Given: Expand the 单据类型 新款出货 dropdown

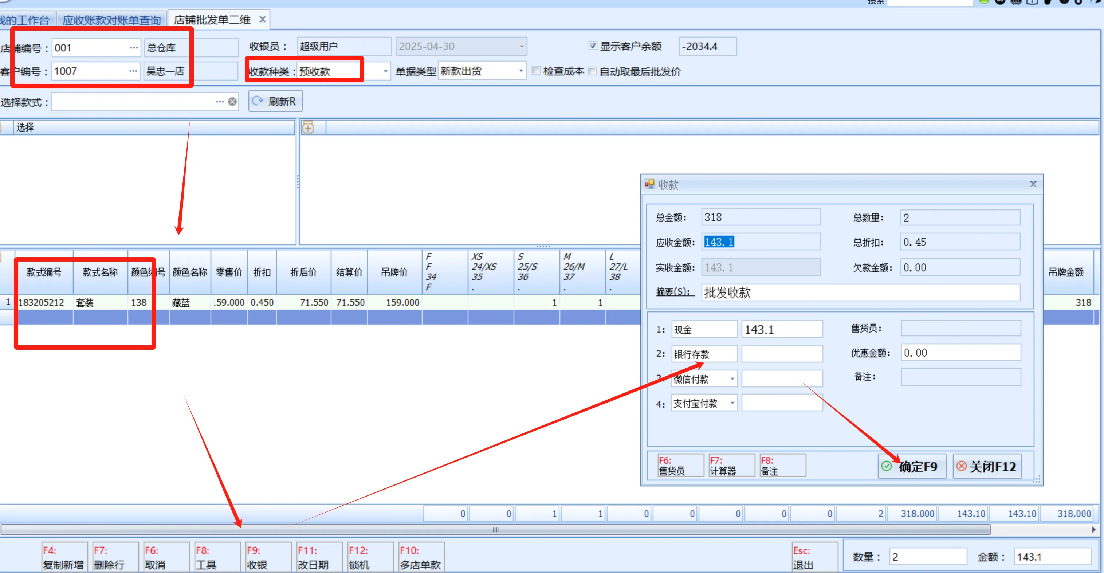Looking at the screenshot, I should tap(521, 71).
